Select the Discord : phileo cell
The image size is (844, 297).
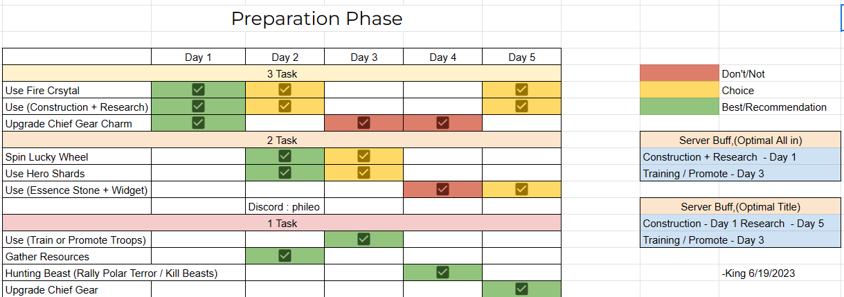[285, 206]
